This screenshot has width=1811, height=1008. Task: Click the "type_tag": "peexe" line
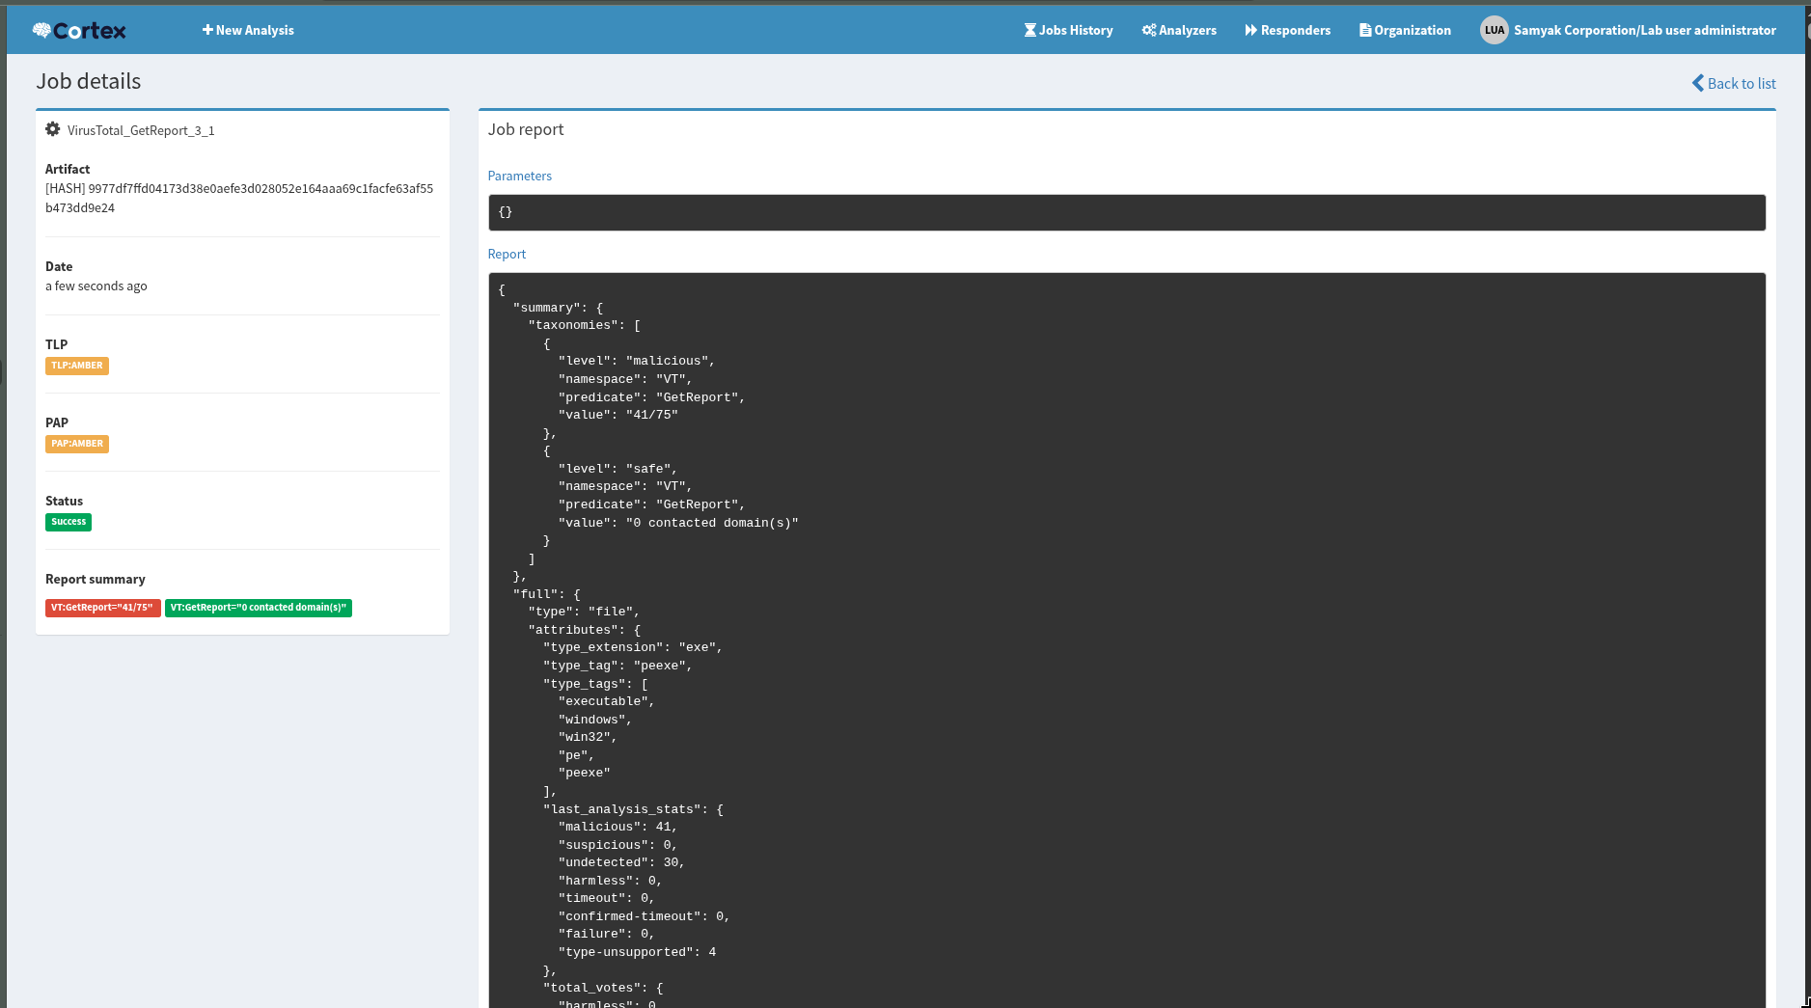coord(617,666)
